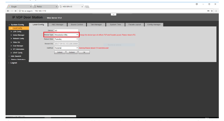Switch to the Pedido browser tab
224x121 pixels.
point(45,6)
